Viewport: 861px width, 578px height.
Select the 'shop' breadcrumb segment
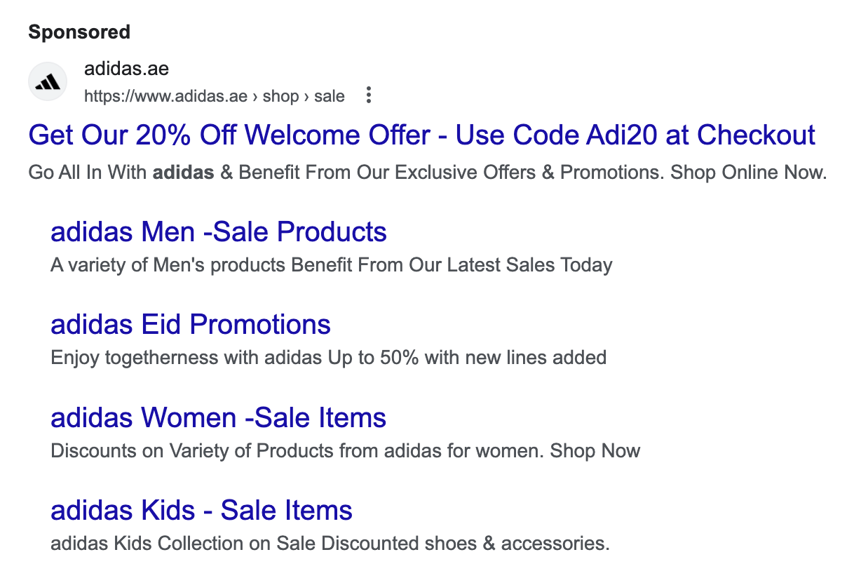280,96
